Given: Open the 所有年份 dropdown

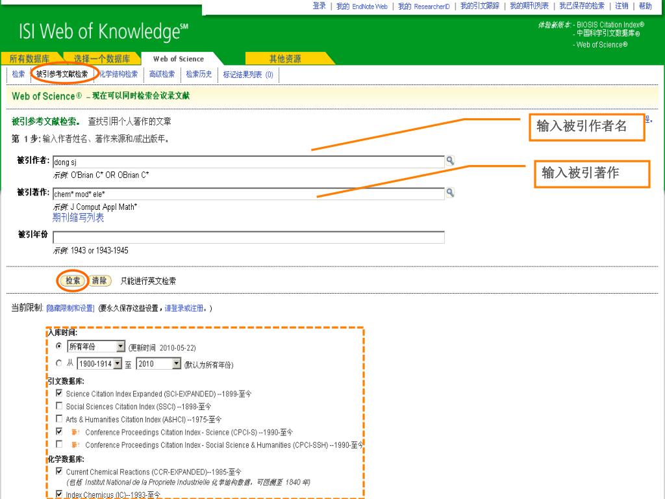Looking at the screenshot, I should pos(96,347).
